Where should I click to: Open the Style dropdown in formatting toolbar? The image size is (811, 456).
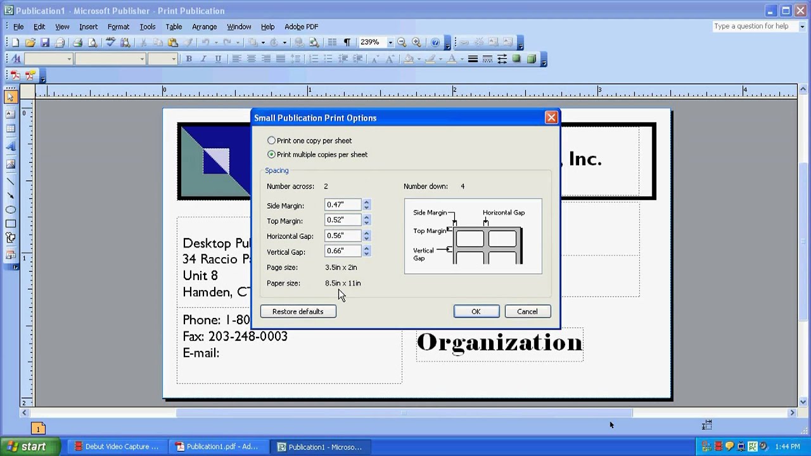(68, 59)
